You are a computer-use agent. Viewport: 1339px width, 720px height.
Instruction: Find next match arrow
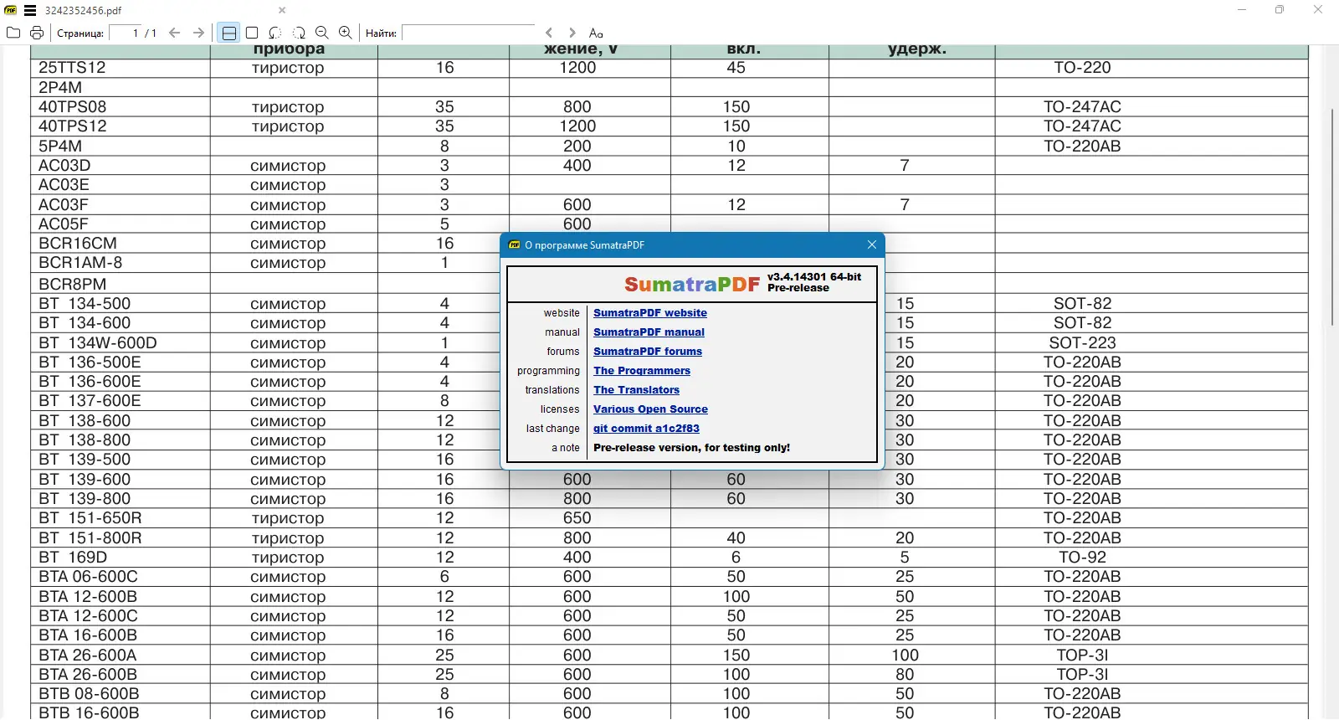[x=572, y=33]
